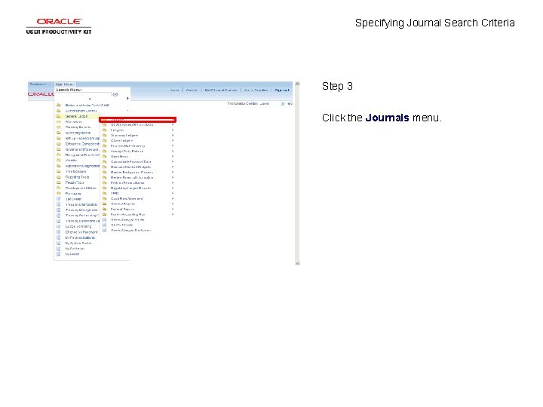Click the search go icon beside the search field
Image resolution: width=543 pixels, height=407 pixels.
click(115, 94)
